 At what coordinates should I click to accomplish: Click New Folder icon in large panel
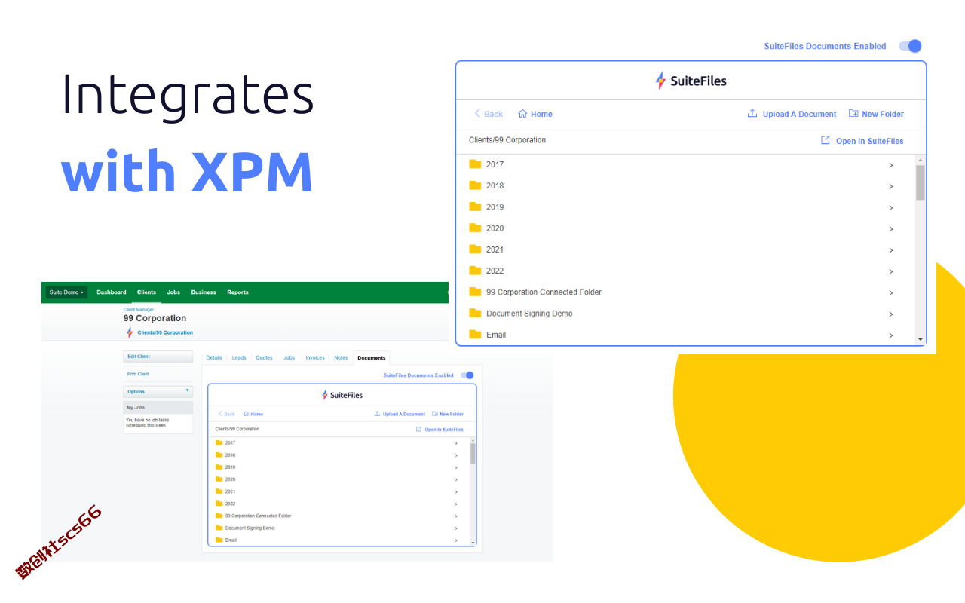tap(853, 114)
